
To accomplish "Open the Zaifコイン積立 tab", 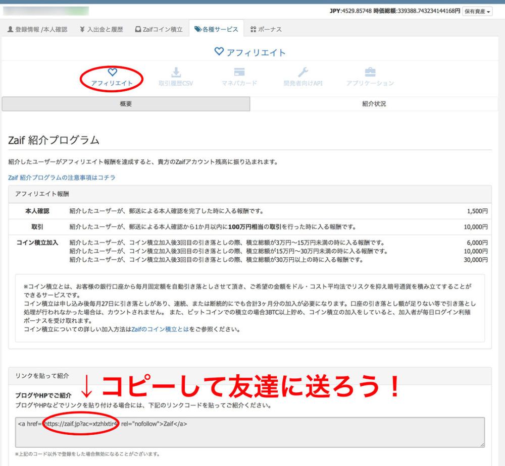I will click(x=159, y=29).
